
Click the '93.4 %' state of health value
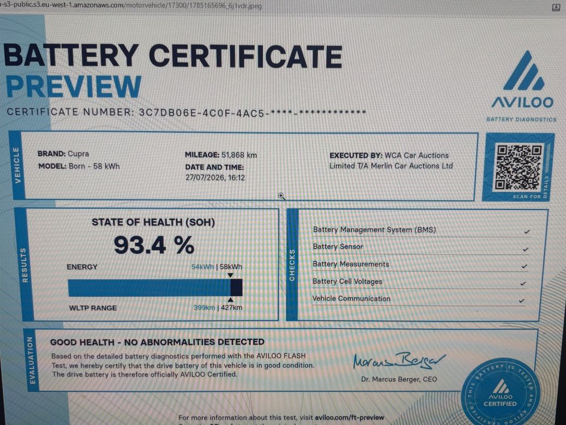154,245
